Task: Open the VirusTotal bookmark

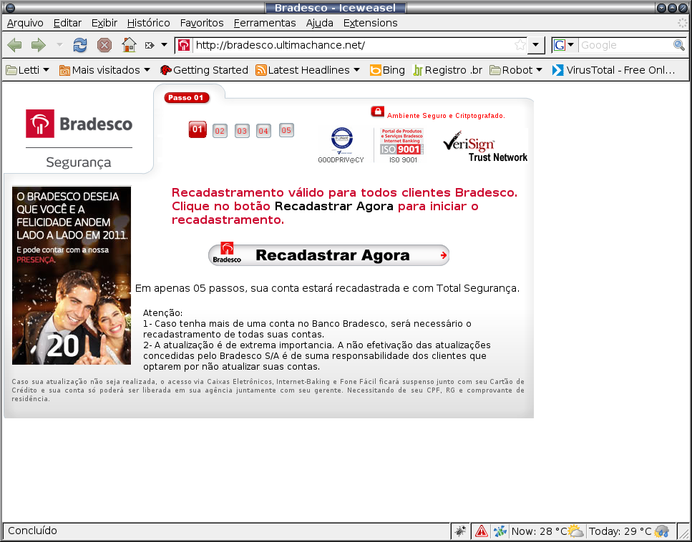Action: (x=613, y=70)
